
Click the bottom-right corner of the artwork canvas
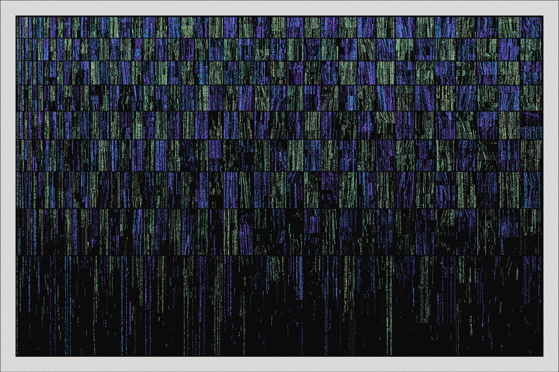(543, 356)
